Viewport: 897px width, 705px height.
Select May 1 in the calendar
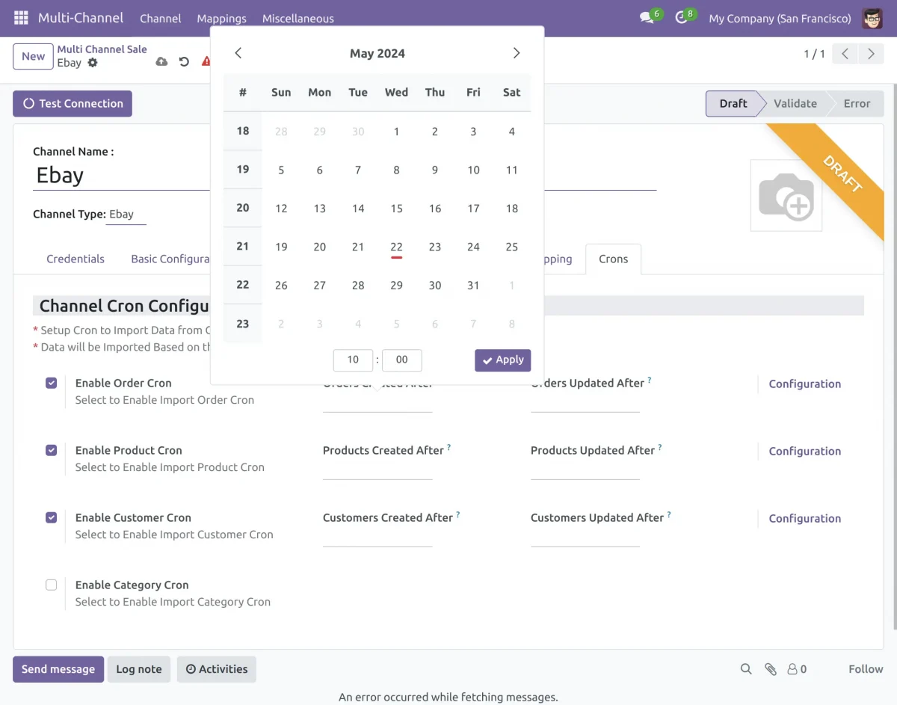tap(396, 132)
